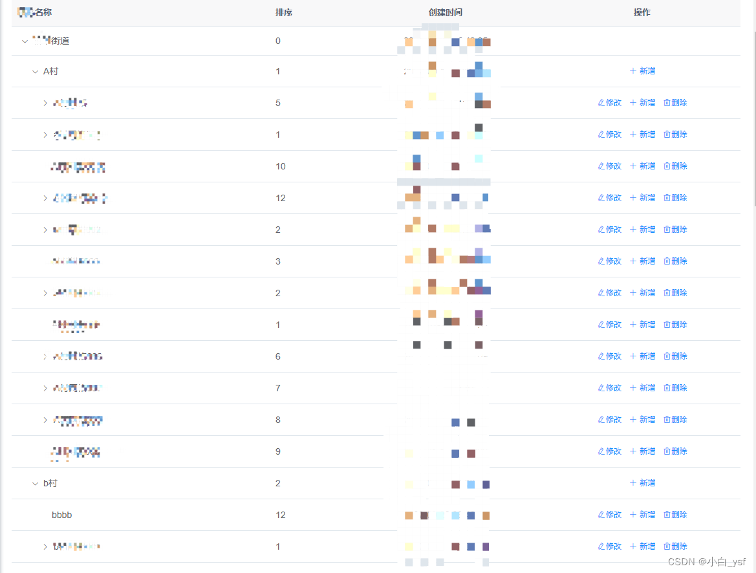The height and width of the screenshot is (573, 756).
Task: Click the 操作 column header
Action: click(x=642, y=12)
